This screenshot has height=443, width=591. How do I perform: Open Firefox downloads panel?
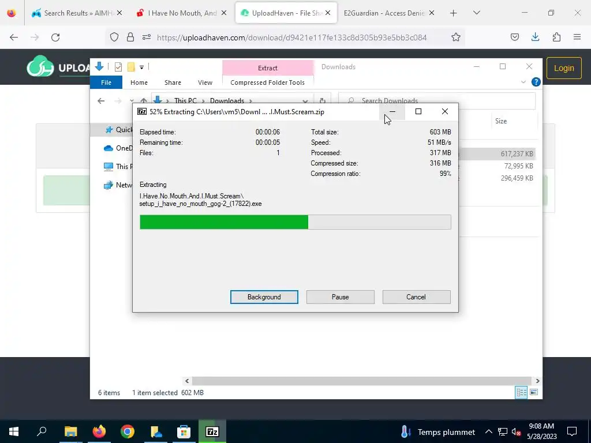(x=535, y=37)
